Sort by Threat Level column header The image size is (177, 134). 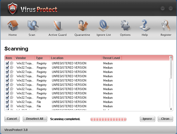pyautogui.click(x=111, y=58)
